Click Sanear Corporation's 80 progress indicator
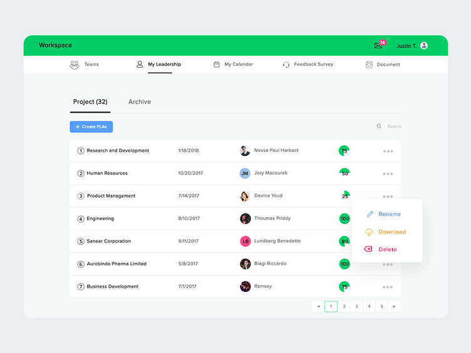 click(x=344, y=242)
